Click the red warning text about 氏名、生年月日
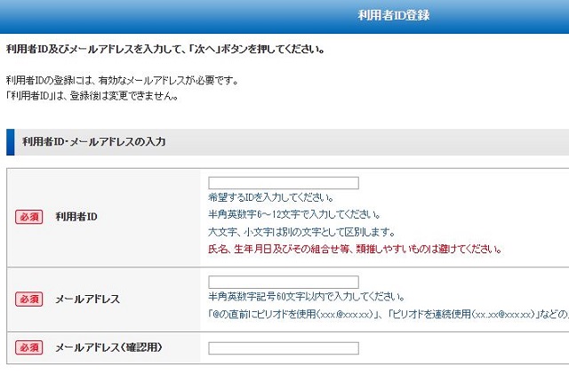This screenshot has width=569, height=383. (355, 250)
